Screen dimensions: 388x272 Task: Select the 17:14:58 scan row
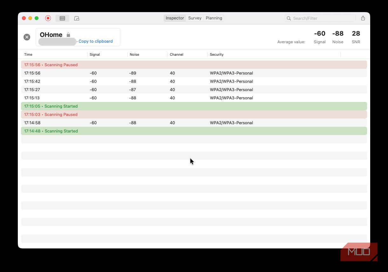[194, 123]
